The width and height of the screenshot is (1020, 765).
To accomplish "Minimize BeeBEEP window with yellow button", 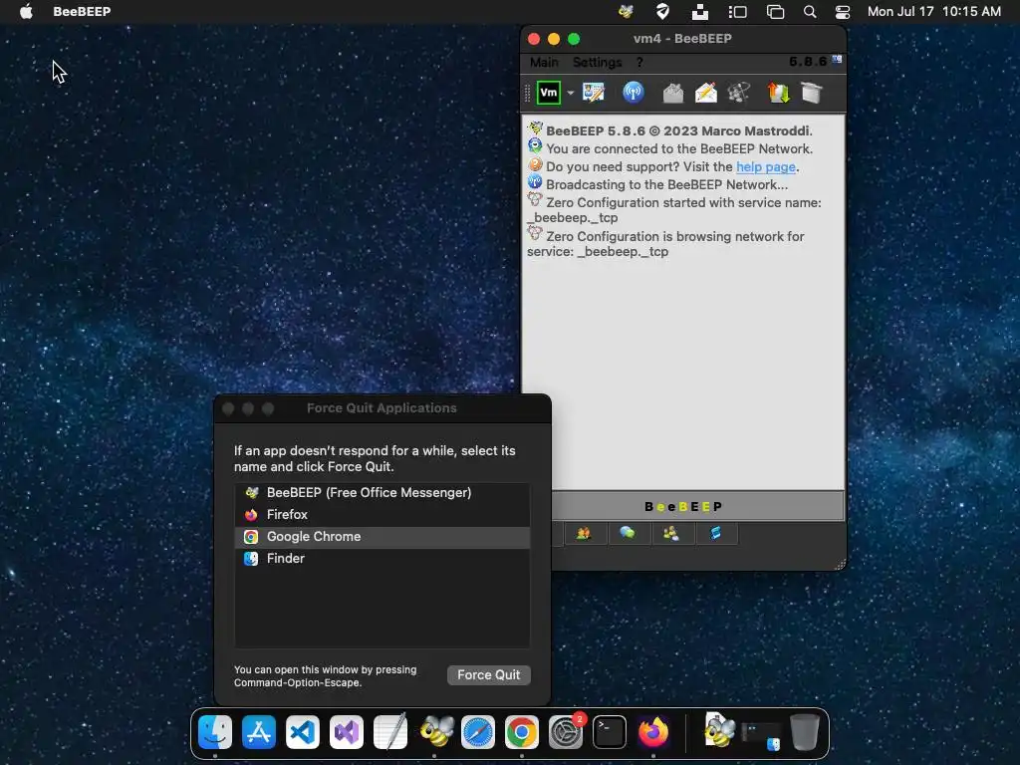I will coord(554,39).
